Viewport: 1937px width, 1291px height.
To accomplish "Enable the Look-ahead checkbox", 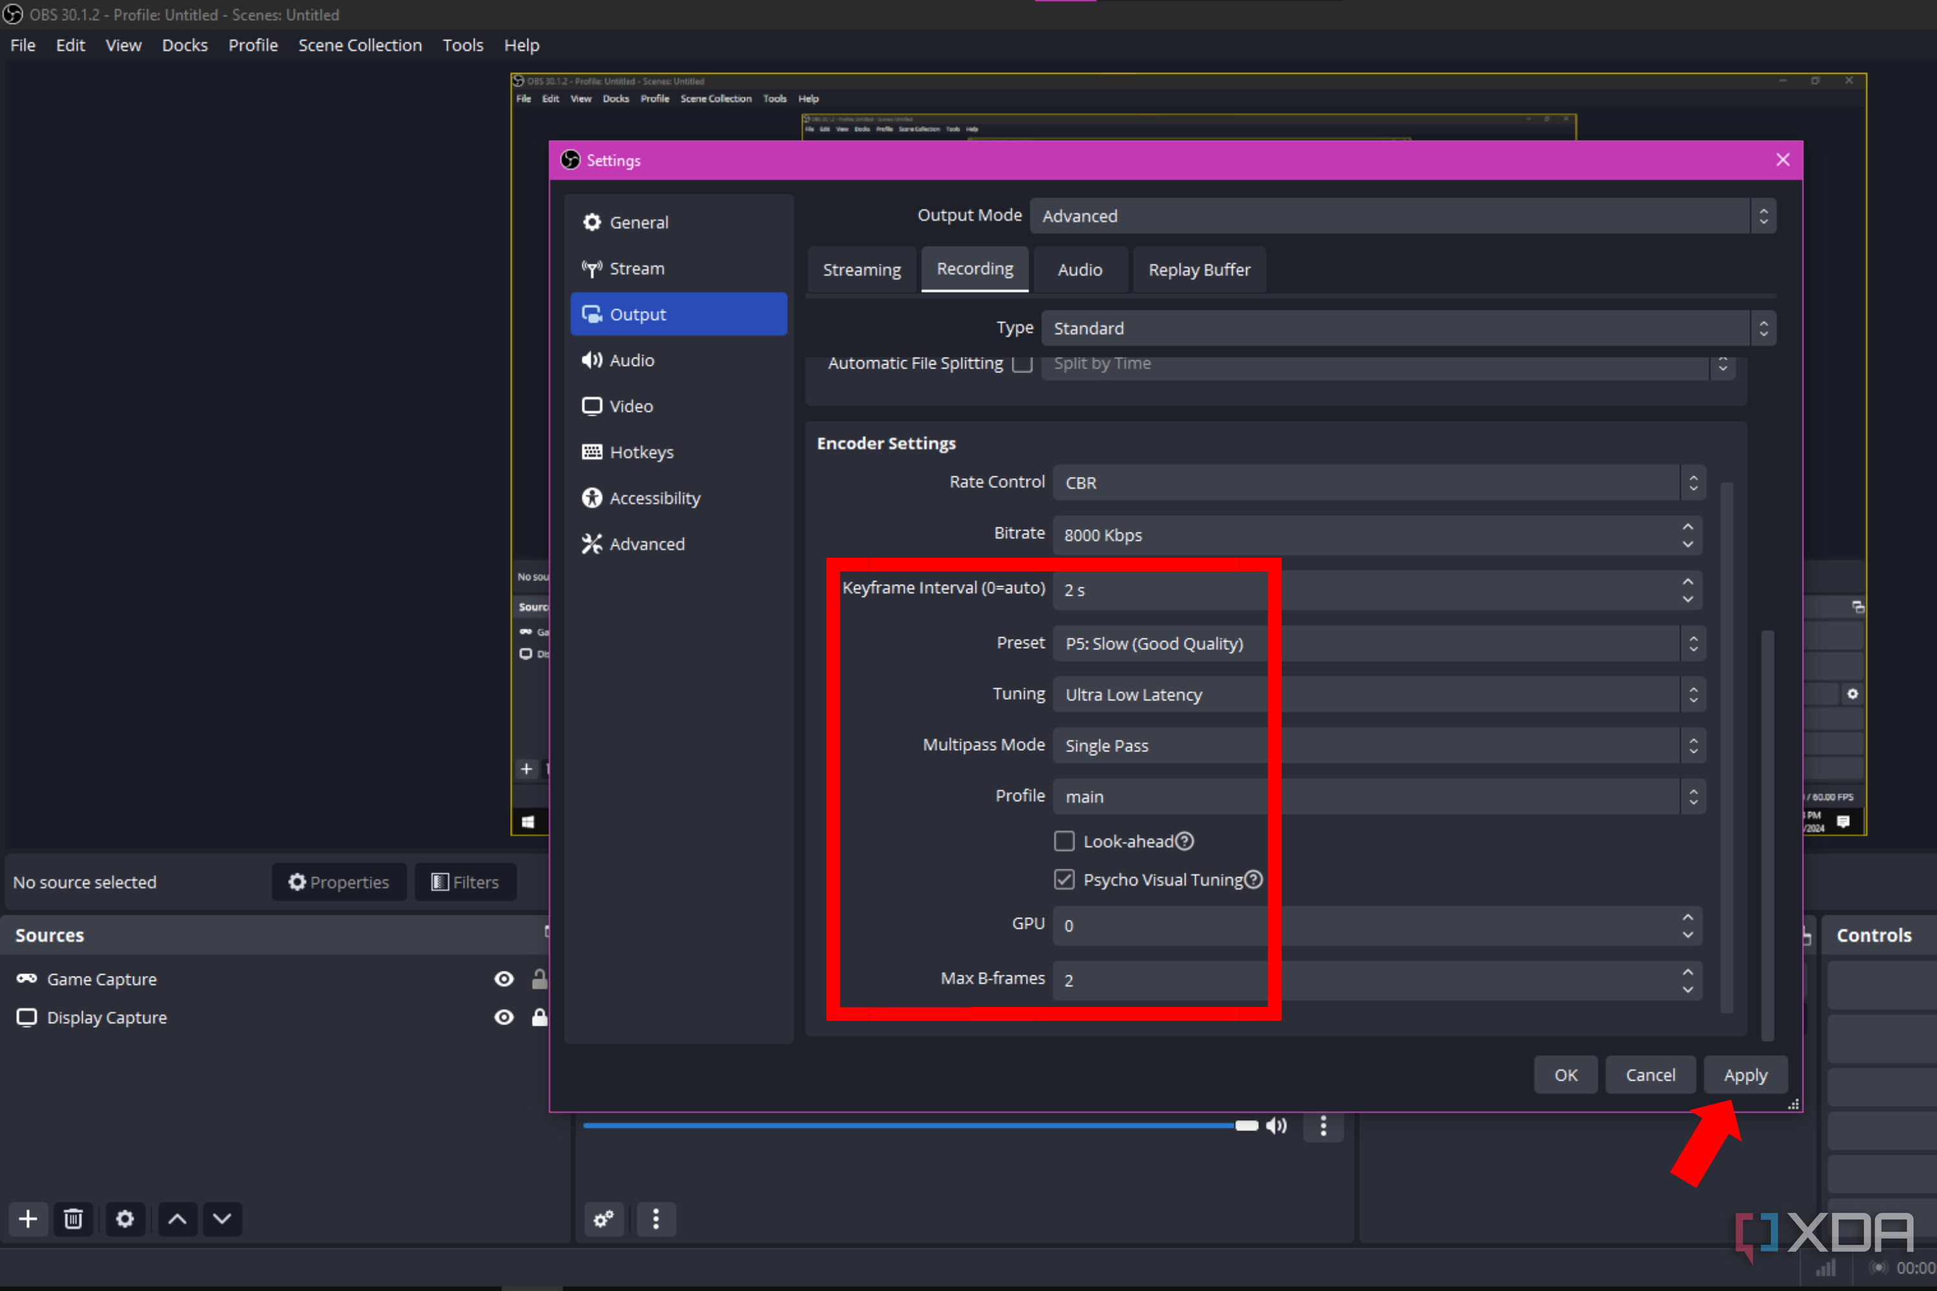I will pos(1063,840).
